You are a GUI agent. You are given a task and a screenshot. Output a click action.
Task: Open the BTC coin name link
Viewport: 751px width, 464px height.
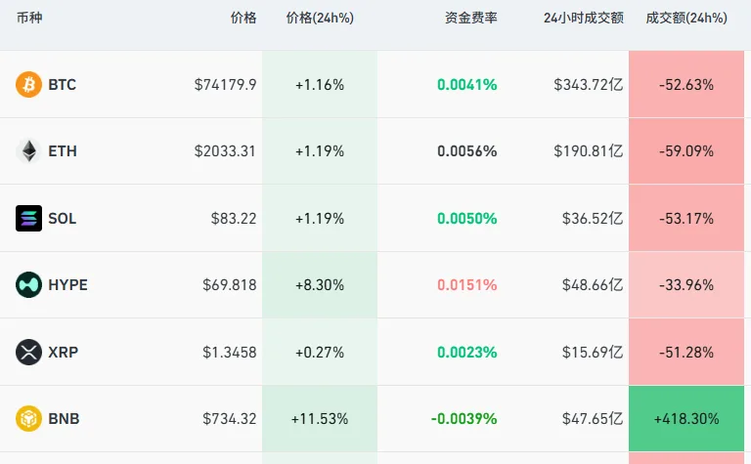point(63,85)
